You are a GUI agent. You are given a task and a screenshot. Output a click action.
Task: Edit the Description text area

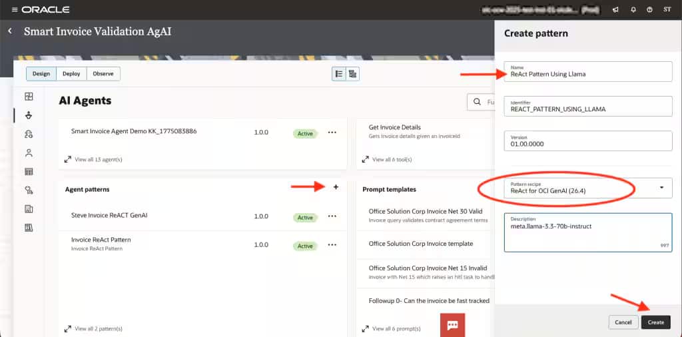pos(588,232)
